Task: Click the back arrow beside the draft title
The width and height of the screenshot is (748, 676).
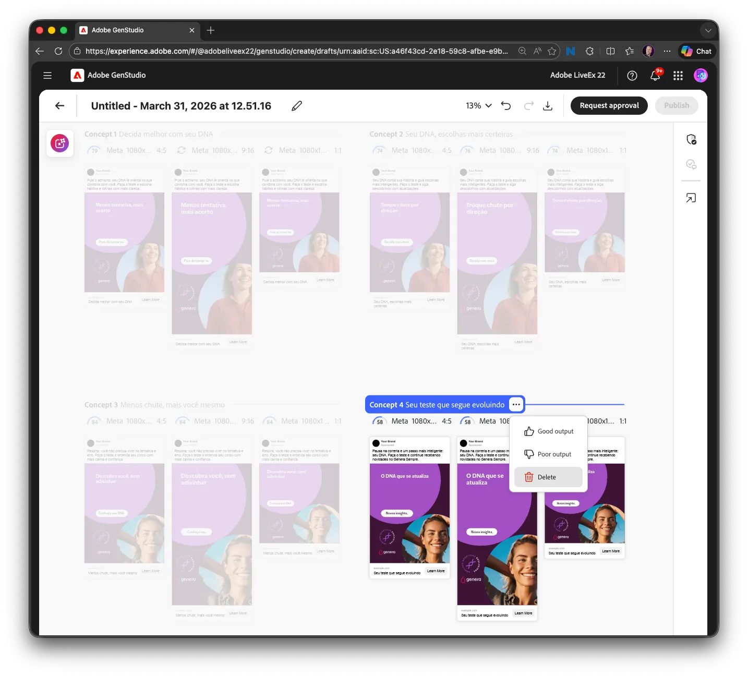Action: (60, 106)
